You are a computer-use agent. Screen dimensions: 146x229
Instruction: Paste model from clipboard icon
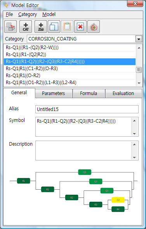pos(67,26)
